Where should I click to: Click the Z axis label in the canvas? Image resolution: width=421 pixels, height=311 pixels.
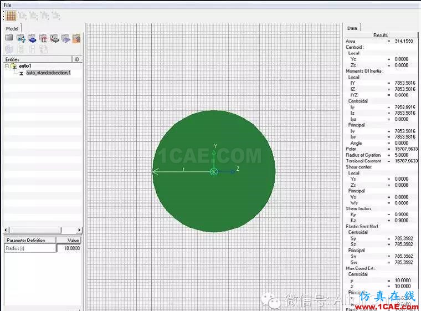point(238,169)
